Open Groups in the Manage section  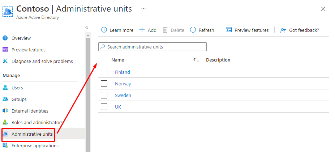pos(19,99)
